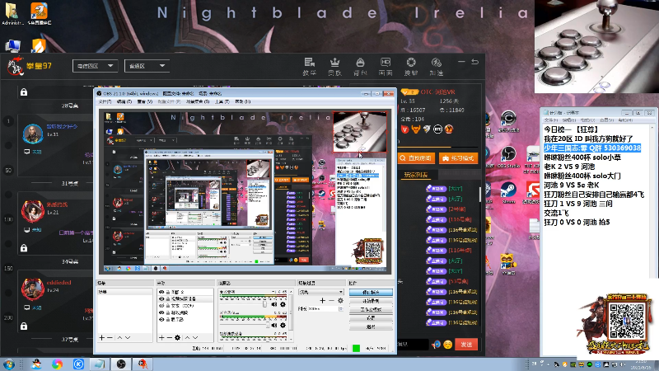Screen dimensions: 659x371
Task: Open OBS 帮助(H) menu
Action: pos(242,101)
